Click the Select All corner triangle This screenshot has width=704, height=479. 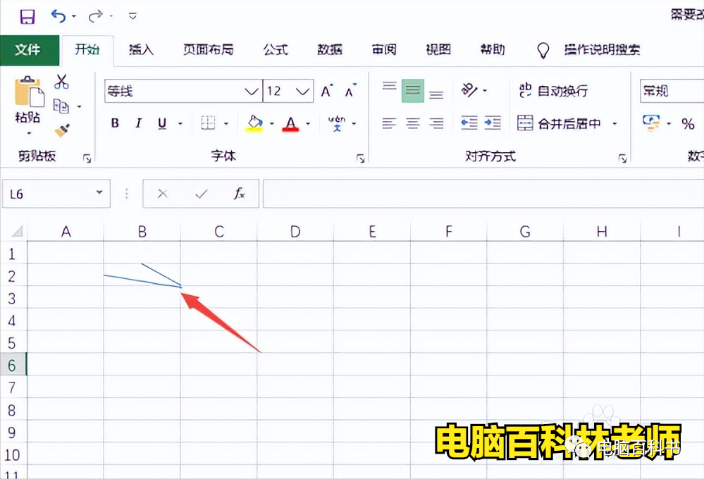(x=17, y=231)
